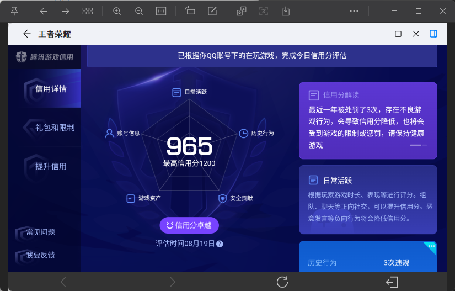This screenshot has height=291, width=455.
Task: Zoom out with magnifier minus icon
Action: 139,12
